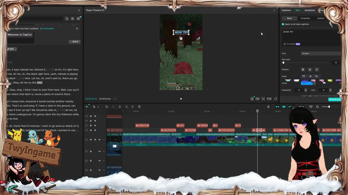This screenshot has height=195, width=348.
Task: Click the split clip icon
Action: [x=120, y=107]
